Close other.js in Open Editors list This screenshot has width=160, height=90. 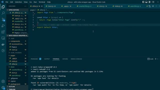[x=10, y=13]
